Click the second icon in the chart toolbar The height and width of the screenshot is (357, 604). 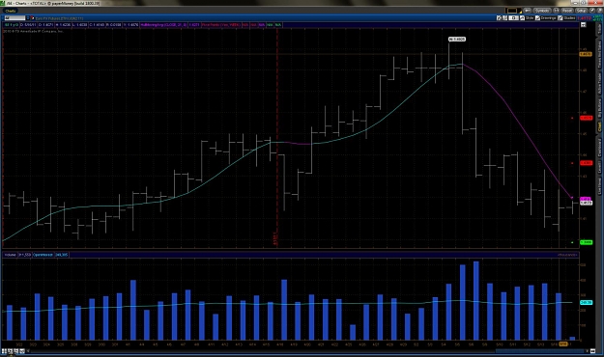tap(505, 18)
